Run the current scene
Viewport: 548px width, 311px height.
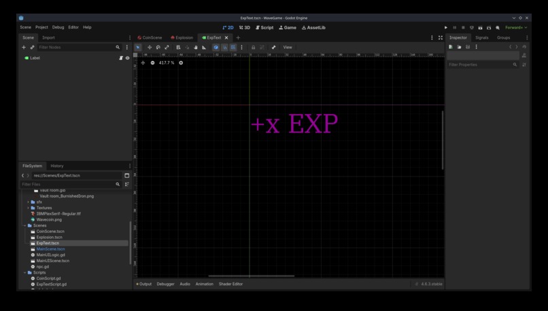(480, 28)
